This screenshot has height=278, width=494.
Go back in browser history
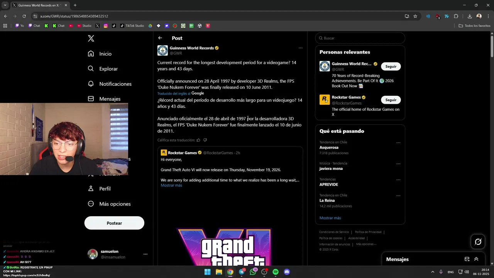pyautogui.click(x=5, y=16)
